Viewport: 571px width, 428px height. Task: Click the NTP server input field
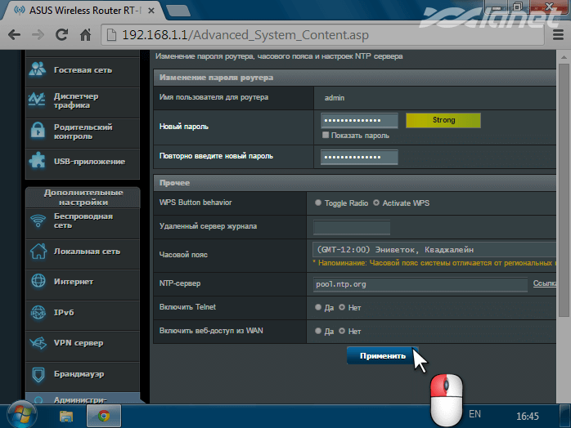420,284
